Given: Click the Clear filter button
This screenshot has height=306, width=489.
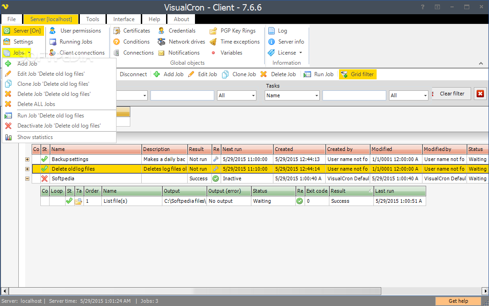Looking at the screenshot, I should pyautogui.click(x=451, y=94).
